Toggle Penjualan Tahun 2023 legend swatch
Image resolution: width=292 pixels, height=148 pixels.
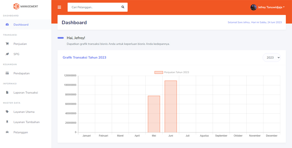[x=159, y=72]
